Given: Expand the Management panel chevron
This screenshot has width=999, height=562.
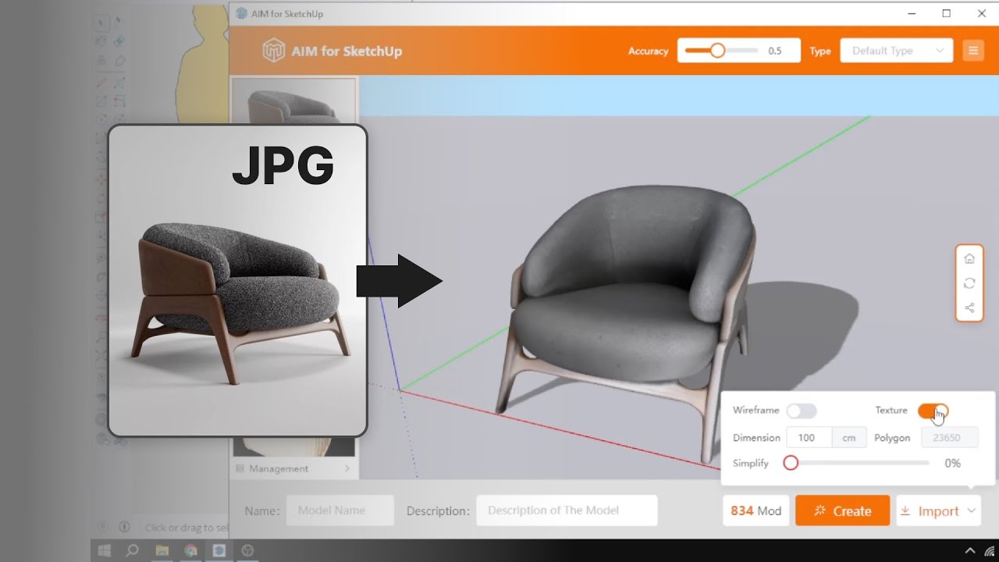Looking at the screenshot, I should coord(347,468).
